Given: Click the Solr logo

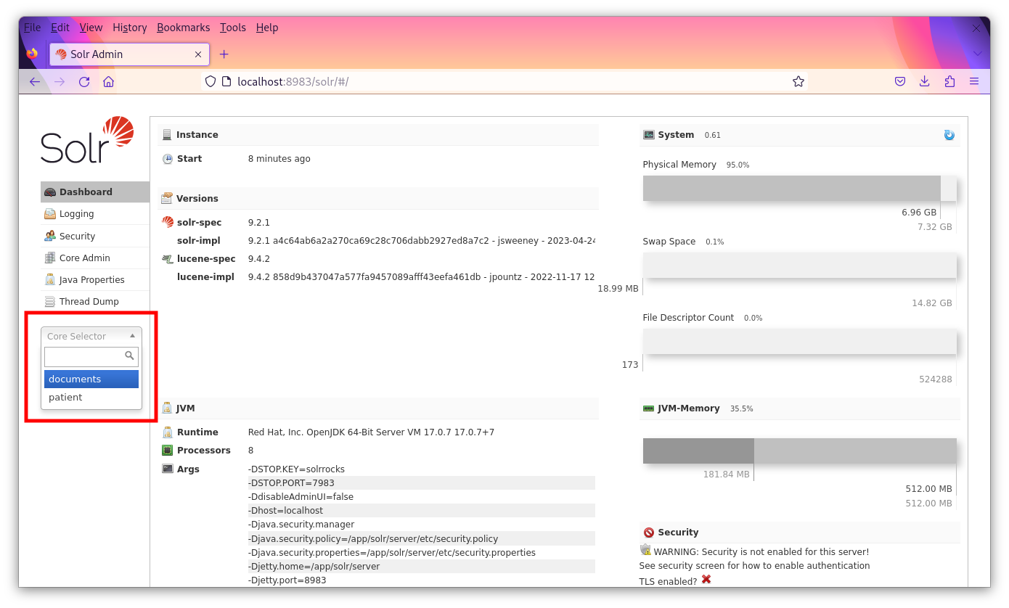Looking at the screenshot, I should [x=87, y=139].
